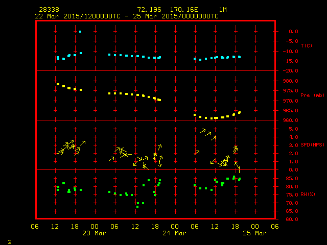Click the SPD(MPS) wind speed axis label
327x245 pixels.
pyautogui.click(x=312, y=144)
